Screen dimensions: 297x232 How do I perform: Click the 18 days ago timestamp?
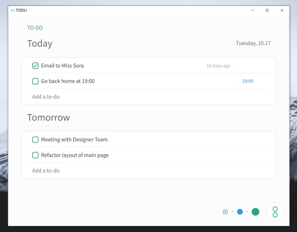point(218,66)
